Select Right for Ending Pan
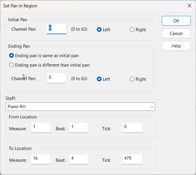 click(x=132, y=79)
